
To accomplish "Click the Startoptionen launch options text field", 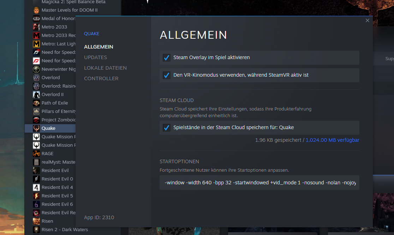I will pos(259,183).
